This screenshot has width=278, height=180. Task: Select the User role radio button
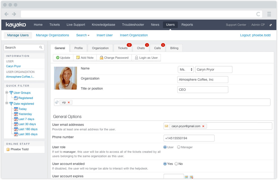click(x=165, y=147)
